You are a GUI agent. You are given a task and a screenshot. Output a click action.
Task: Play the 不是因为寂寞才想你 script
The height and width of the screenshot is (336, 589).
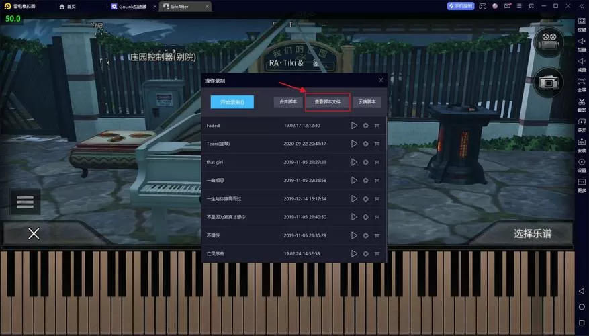point(354,217)
